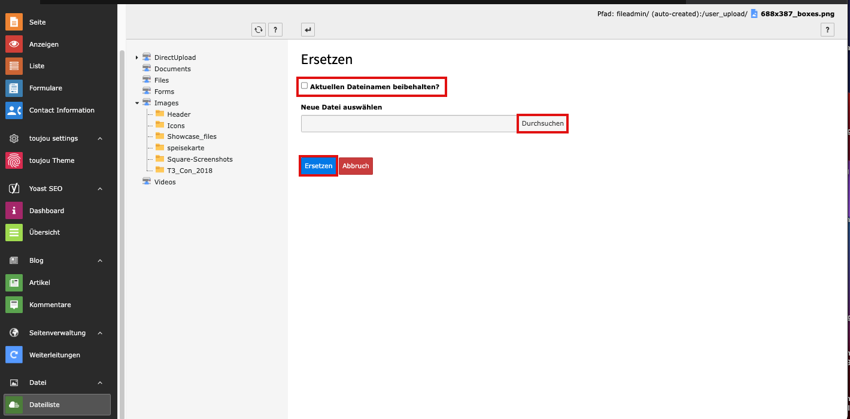
Task: Click the refresh icon above the folder tree
Action: coord(259,30)
